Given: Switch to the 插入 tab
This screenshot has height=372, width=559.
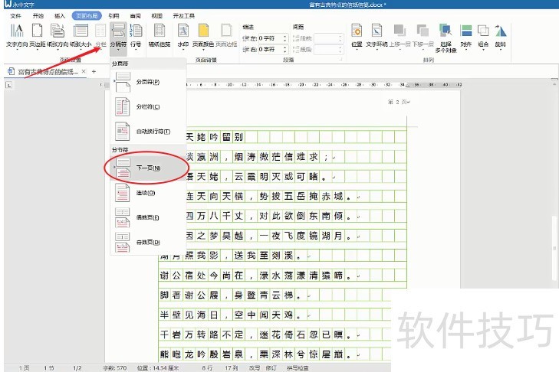Looking at the screenshot, I should [x=60, y=15].
